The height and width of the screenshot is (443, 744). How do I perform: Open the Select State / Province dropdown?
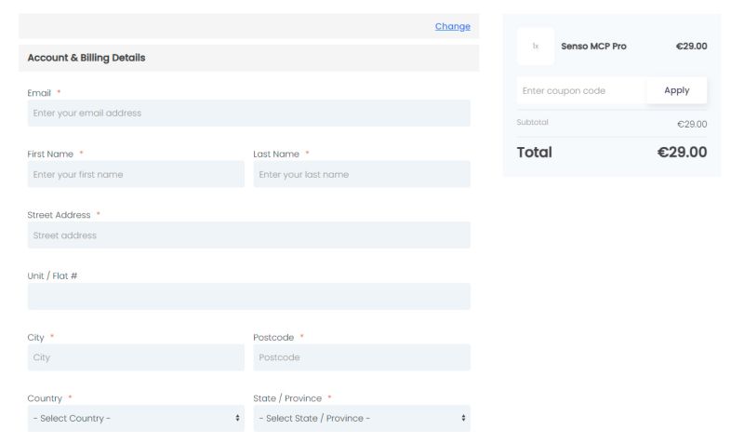(x=362, y=418)
